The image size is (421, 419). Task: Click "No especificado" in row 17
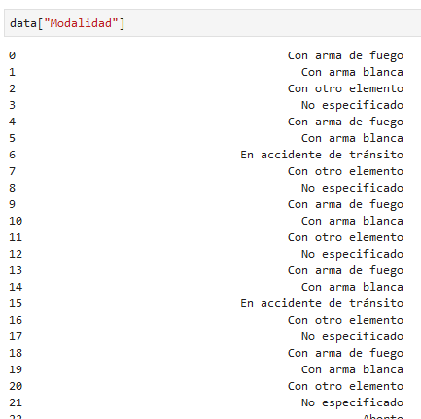pyautogui.click(x=352, y=336)
